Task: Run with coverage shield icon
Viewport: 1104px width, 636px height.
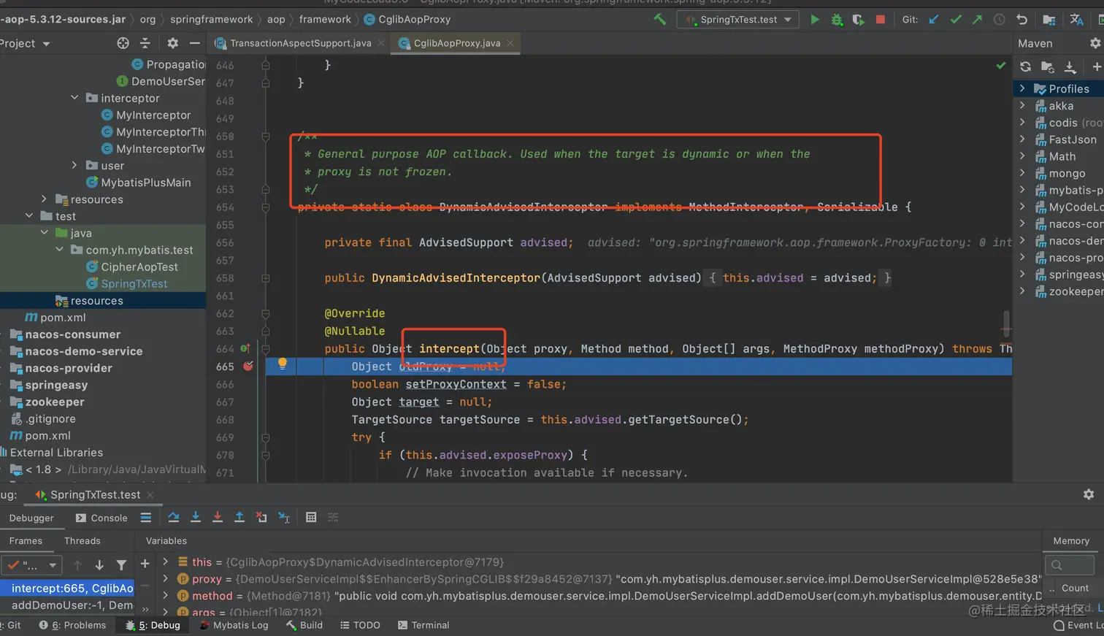Action: click(859, 20)
